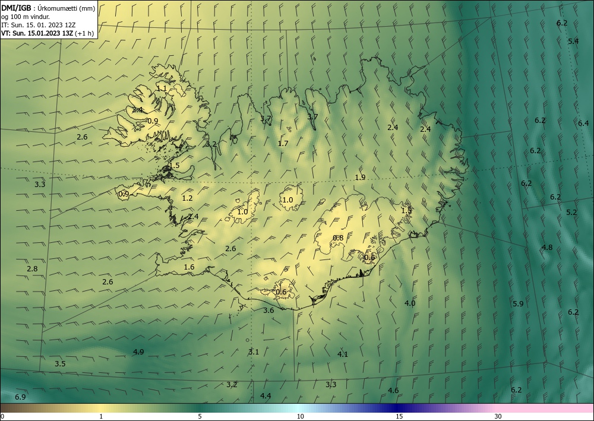The height and width of the screenshot is (421, 594).
Task: Click the 6.4 value label
Action: tap(583, 123)
